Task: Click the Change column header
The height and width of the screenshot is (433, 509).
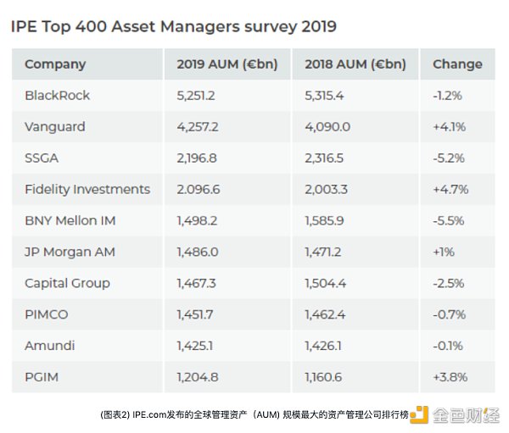Action: [x=457, y=64]
